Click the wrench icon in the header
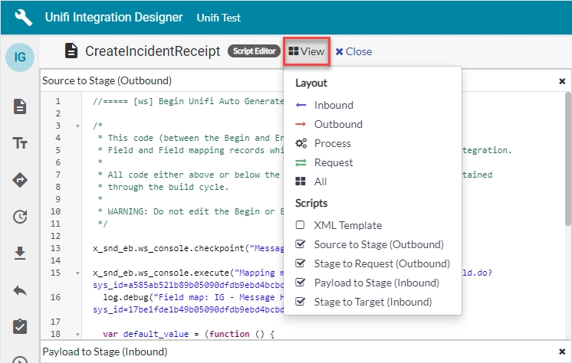572x363 pixels. coord(23,17)
